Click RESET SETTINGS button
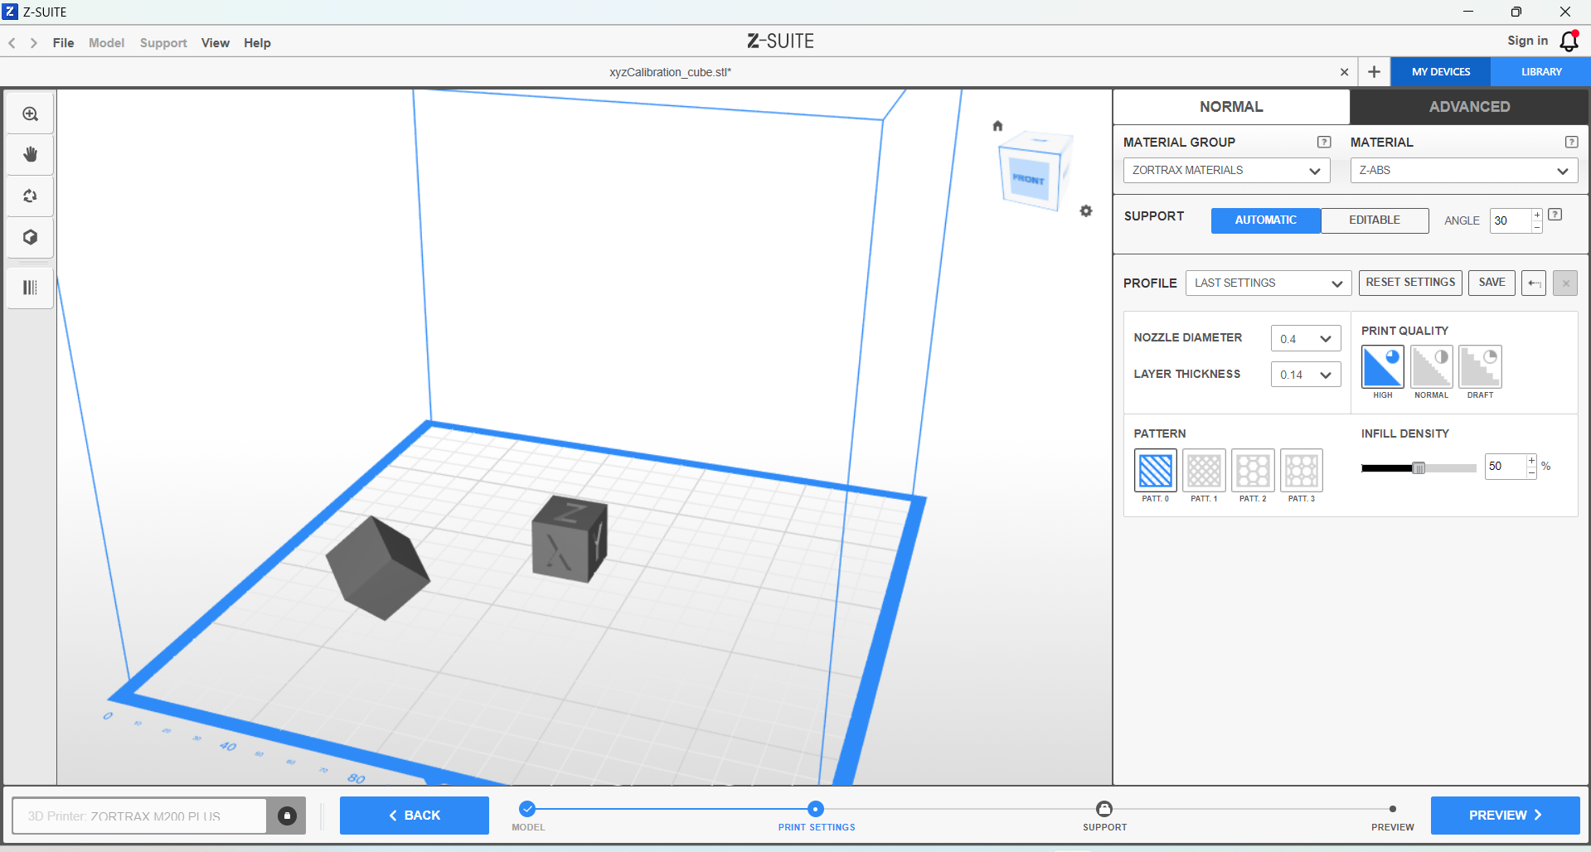 pyautogui.click(x=1410, y=283)
